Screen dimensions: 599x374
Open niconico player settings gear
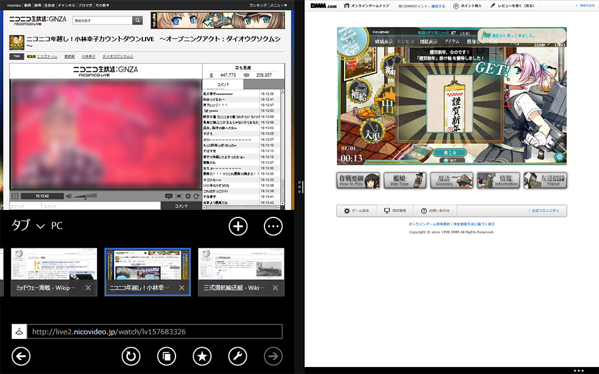[188, 196]
